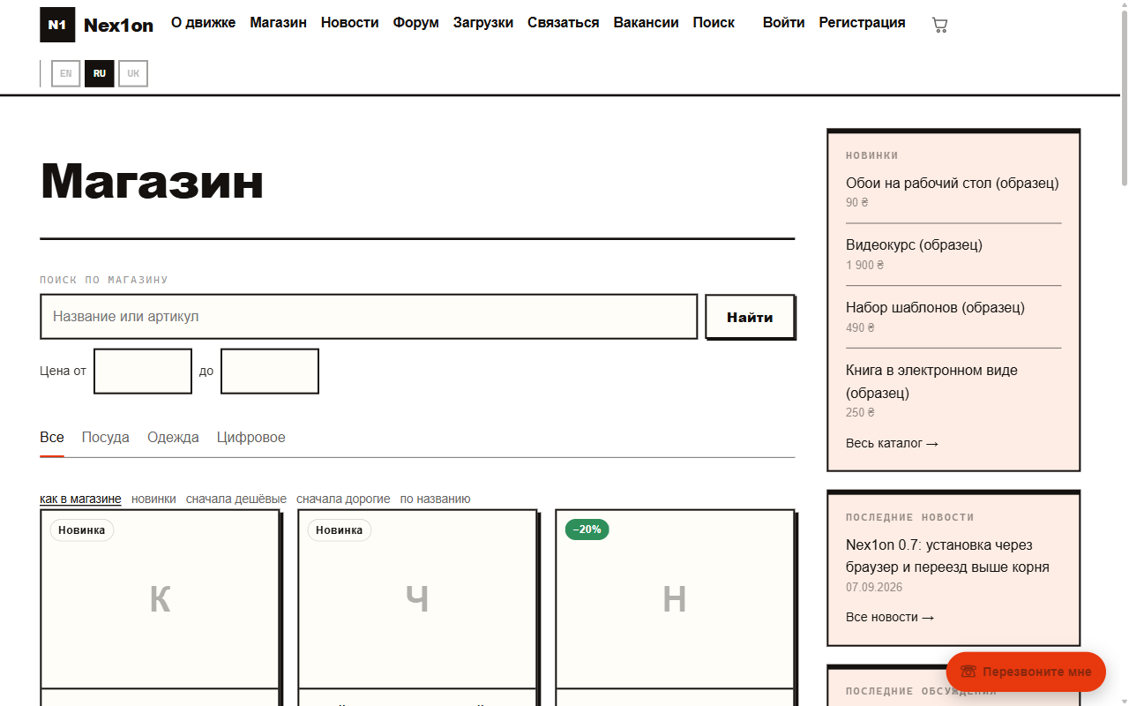Screen dimensions: 1129x706
Task: Click the Цена от minimum price field
Action: [x=143, y=372]
